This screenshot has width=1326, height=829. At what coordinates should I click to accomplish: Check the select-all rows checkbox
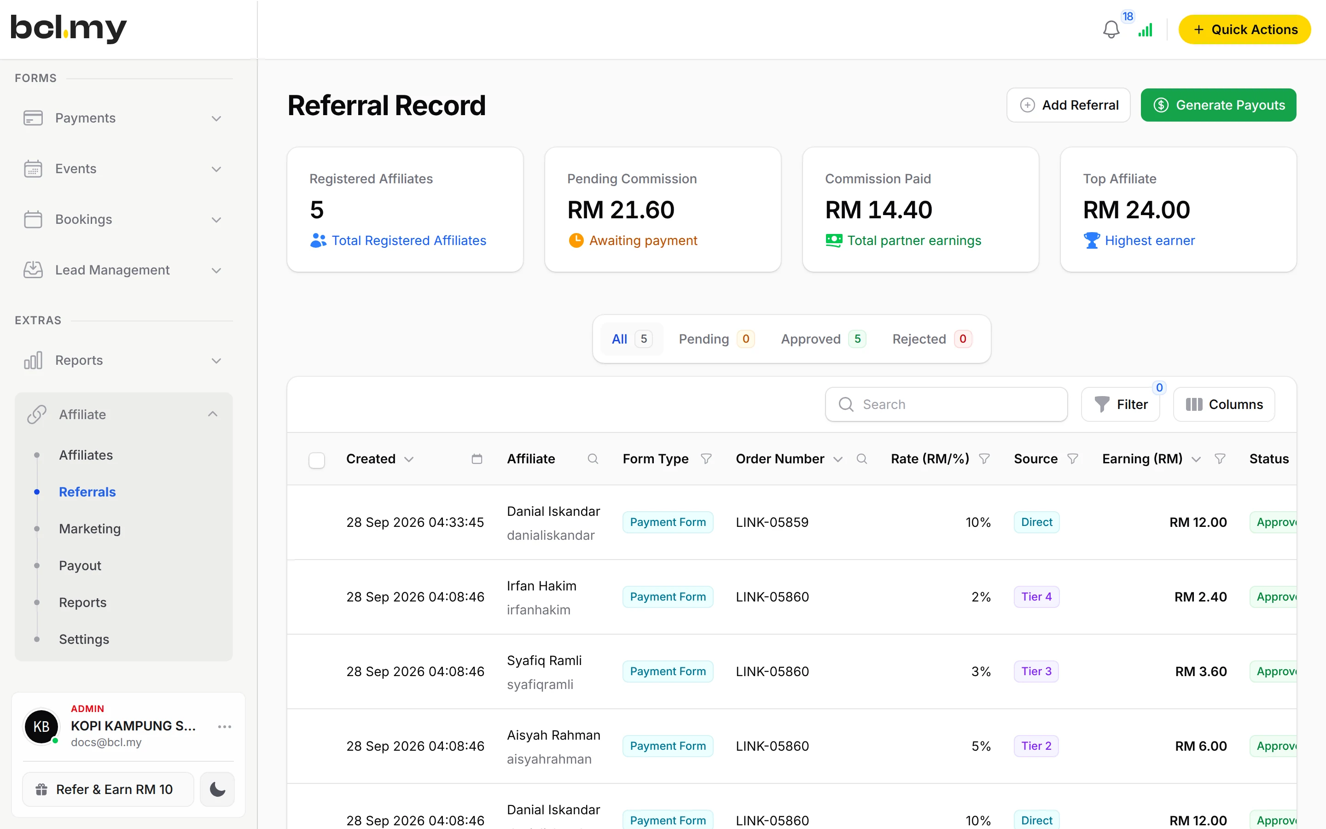pyautogui.click(x=317, y=460)
